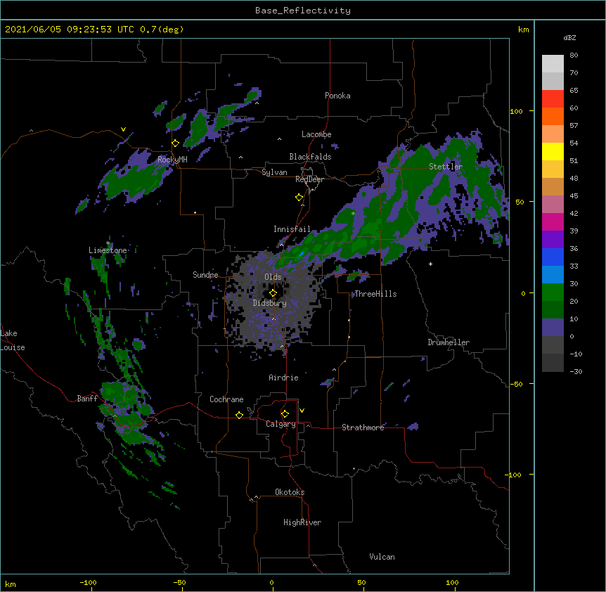
Task: Select the Okotoks label
Action: click(290, 492)
